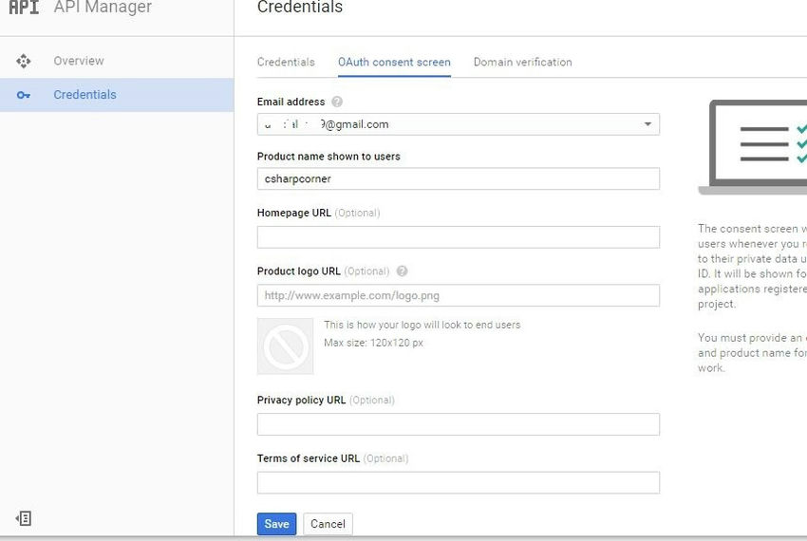
Task: Switch to the Credentials tab
Action: point(286,63)
